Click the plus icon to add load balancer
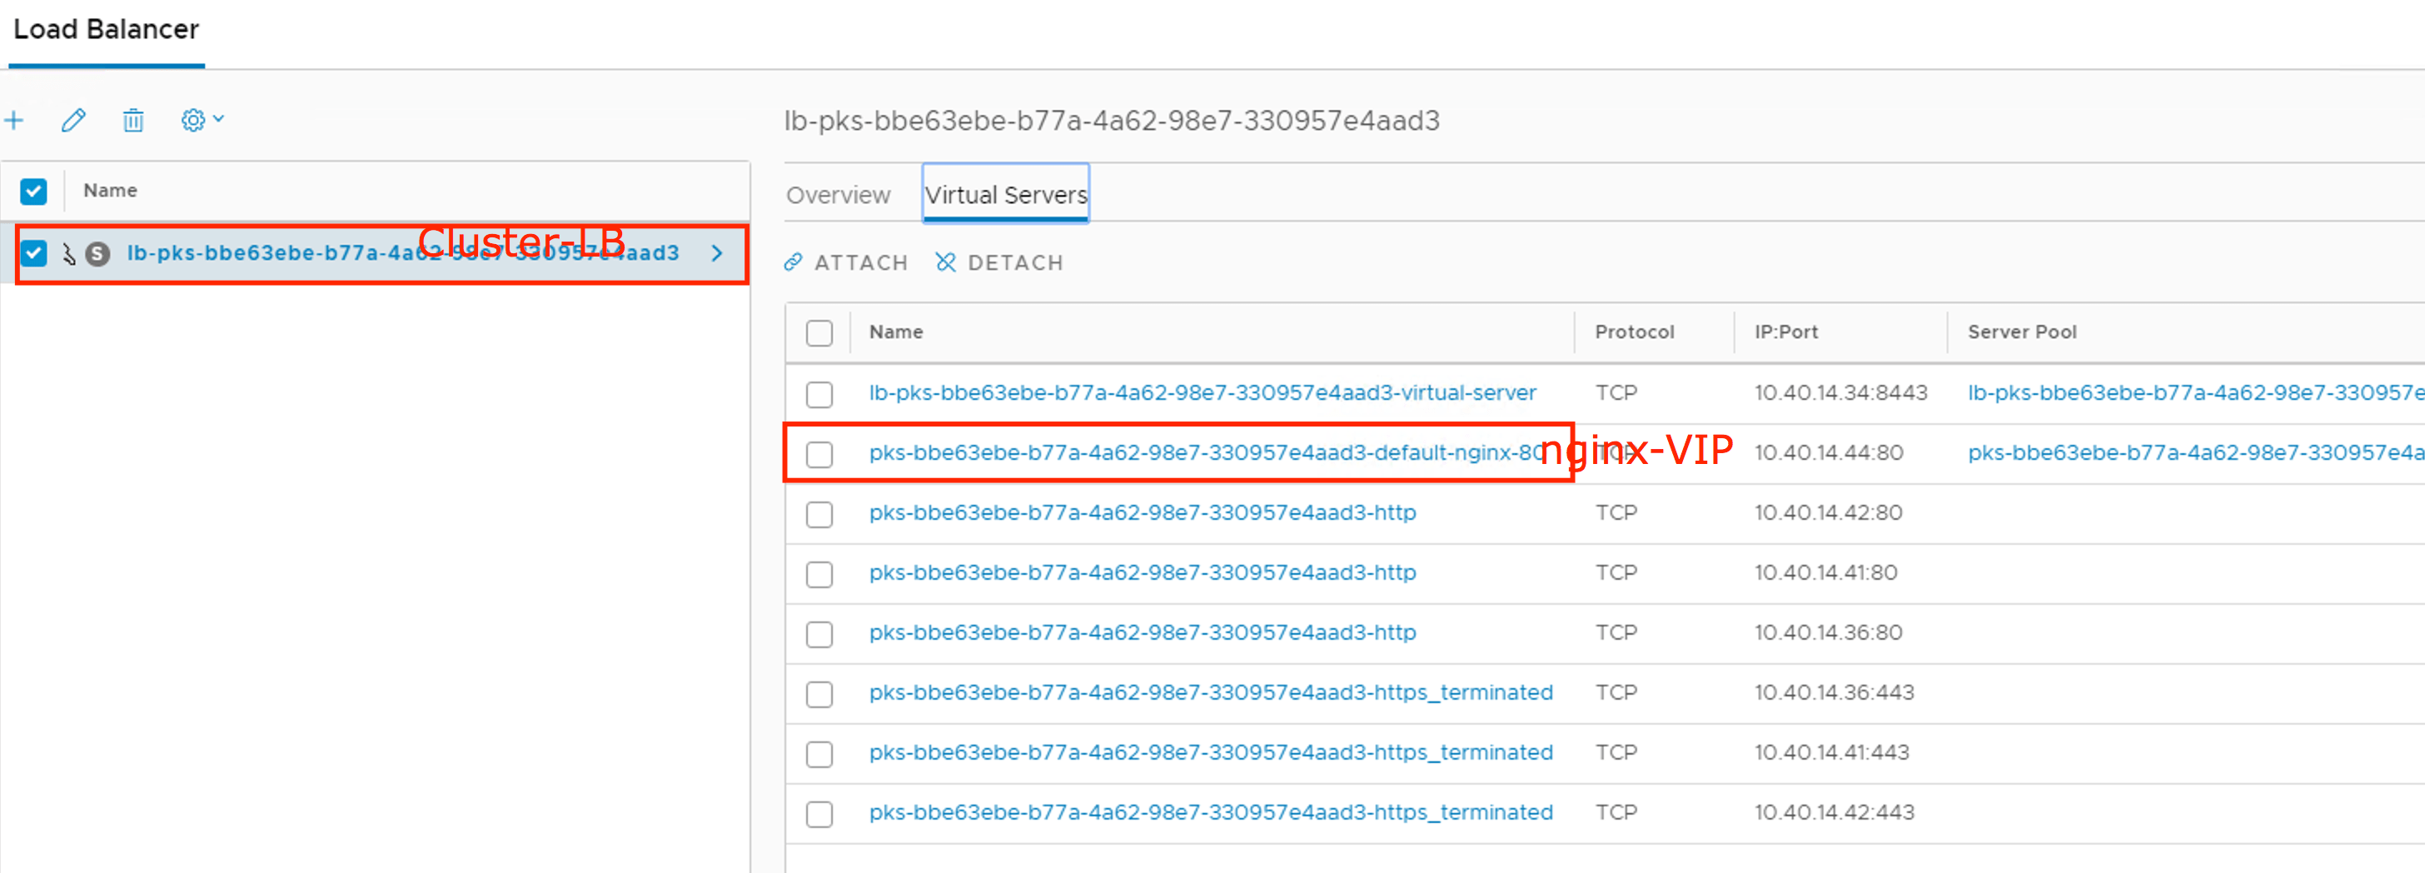This screenshot has height=873, width=2425. click(14, 121)
